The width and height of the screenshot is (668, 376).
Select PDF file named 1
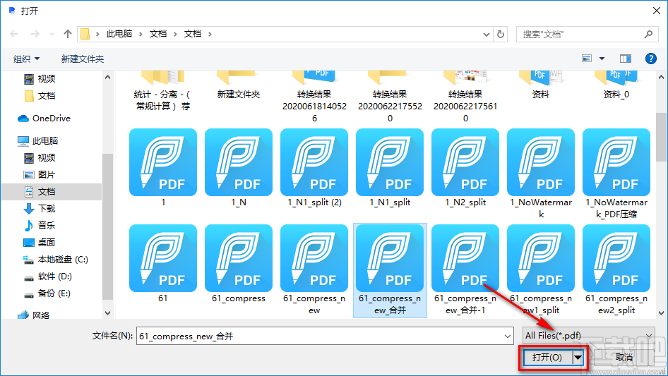[163, 168]
